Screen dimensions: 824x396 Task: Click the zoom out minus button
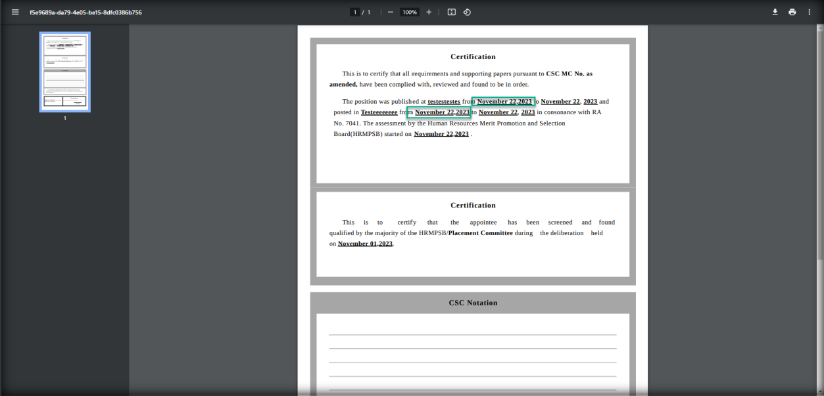pos(390,12)
